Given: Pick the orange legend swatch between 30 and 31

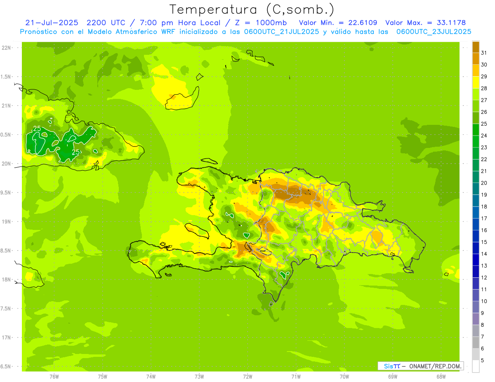Looking at the screenshot, I should 476,59.
